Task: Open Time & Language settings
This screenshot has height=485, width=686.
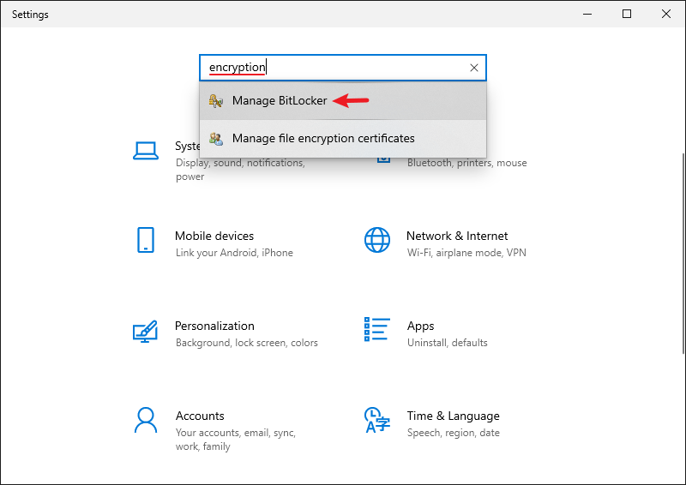Action: click(x=454, y=416)
